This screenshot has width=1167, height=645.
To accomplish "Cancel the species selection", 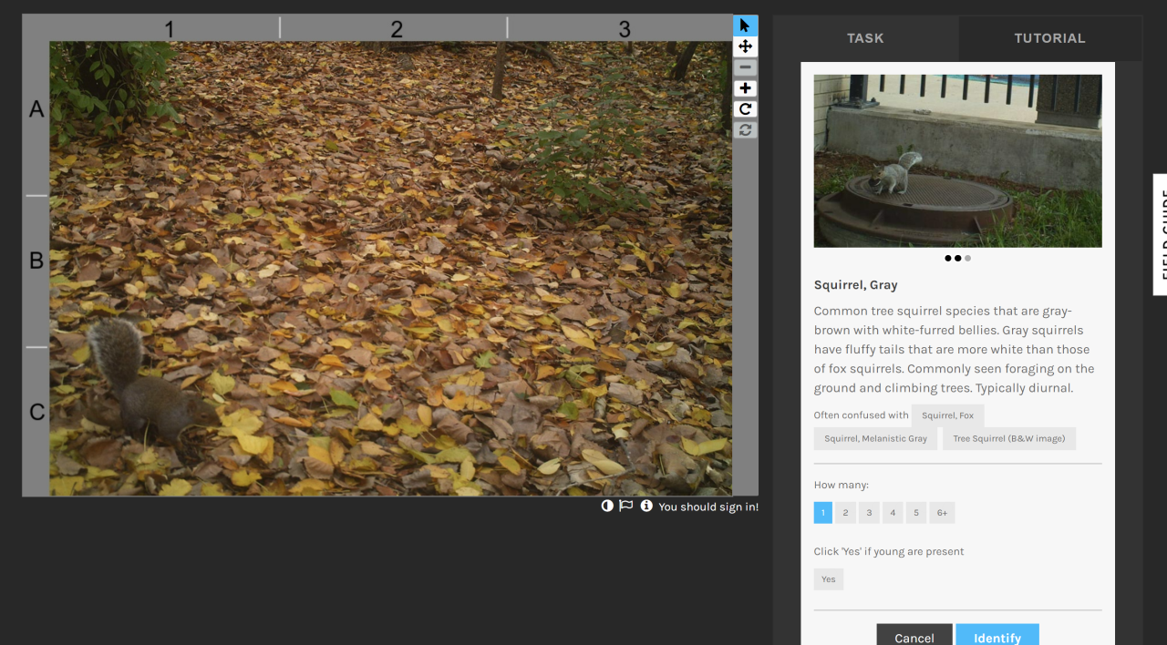I will pyautogui.click(x=914, y=636).
